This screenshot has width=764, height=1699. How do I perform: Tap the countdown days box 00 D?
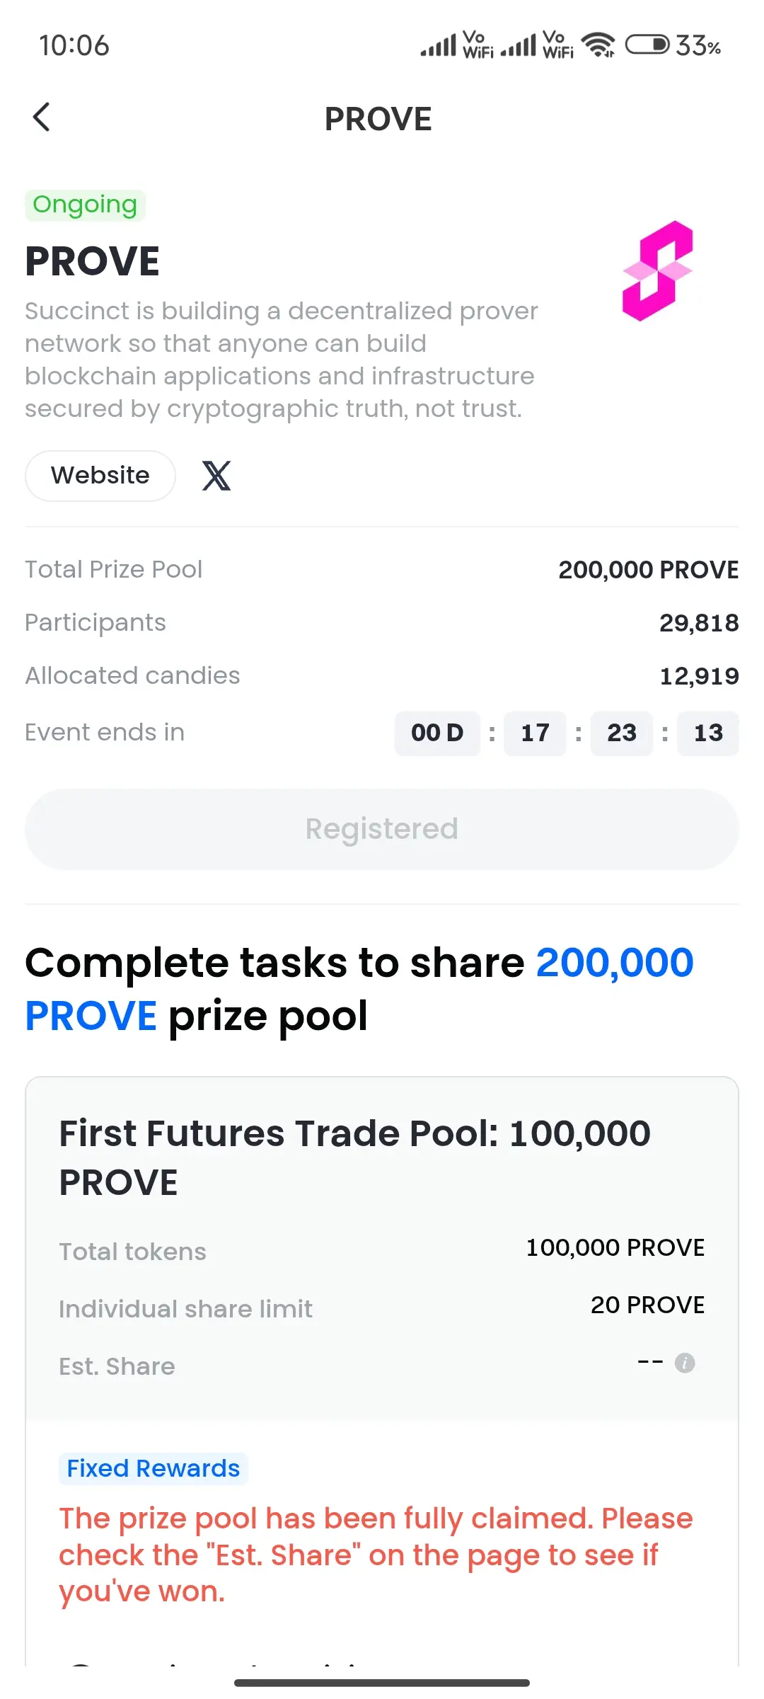(x=437, y=733)
